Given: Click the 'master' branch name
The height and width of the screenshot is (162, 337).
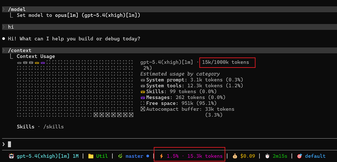Looking at the screenshot, I should point(134,156).
